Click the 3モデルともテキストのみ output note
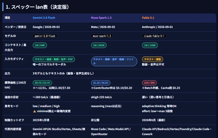This screenshot has height=138, width=218. tap(63, 73)
